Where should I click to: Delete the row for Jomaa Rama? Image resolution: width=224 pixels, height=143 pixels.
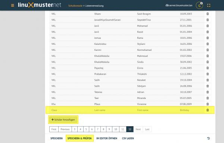[x=208, y=38]
